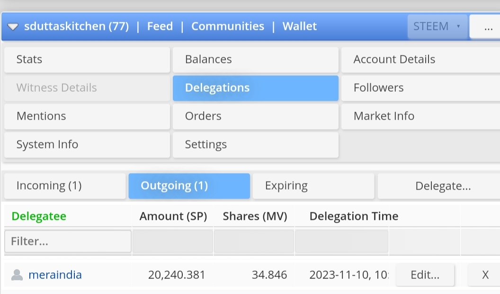
Task: Expand the sduttaskitchen account triangle menu
Action: click(13, 27)
